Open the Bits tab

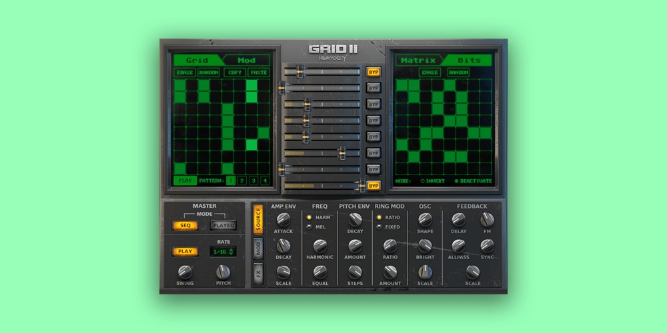[469, 60]
